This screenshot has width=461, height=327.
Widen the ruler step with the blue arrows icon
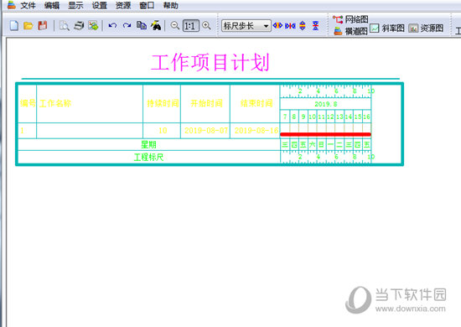[277, 26]
